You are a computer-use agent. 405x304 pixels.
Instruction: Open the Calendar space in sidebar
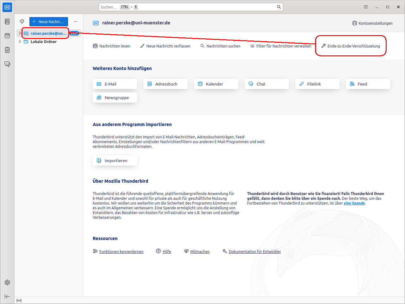[7, 36]
